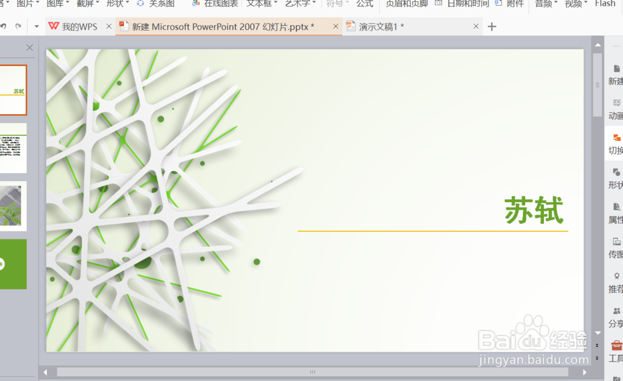The width and height of the screenshot is (623, 381).
Task: Open the 分享 share sidebar panel
Action: coord(616,317)
